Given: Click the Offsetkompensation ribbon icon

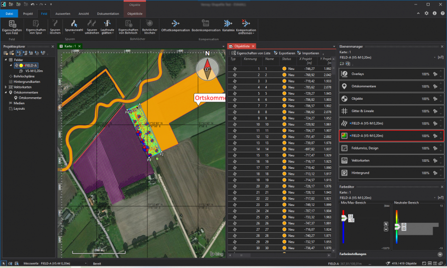Looking at the screenshot, I should tap(175, 23).
